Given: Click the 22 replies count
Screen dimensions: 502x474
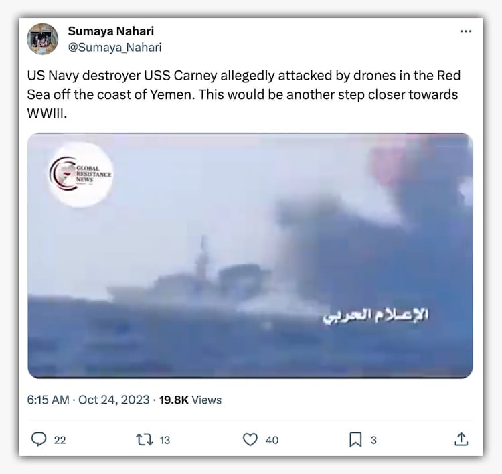Looking at the screenshot, I should point(60,440).
